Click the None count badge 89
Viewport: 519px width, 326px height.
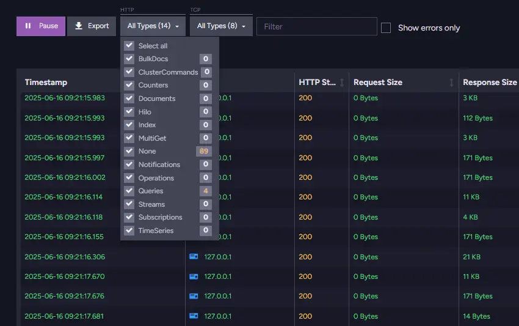203,151
